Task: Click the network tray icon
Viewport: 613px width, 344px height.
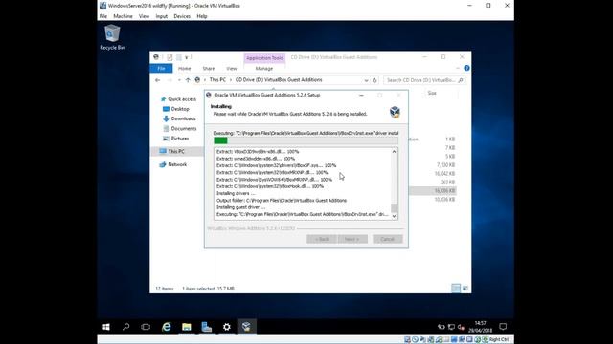Action: pyautogui.click(x=451, y=327)
